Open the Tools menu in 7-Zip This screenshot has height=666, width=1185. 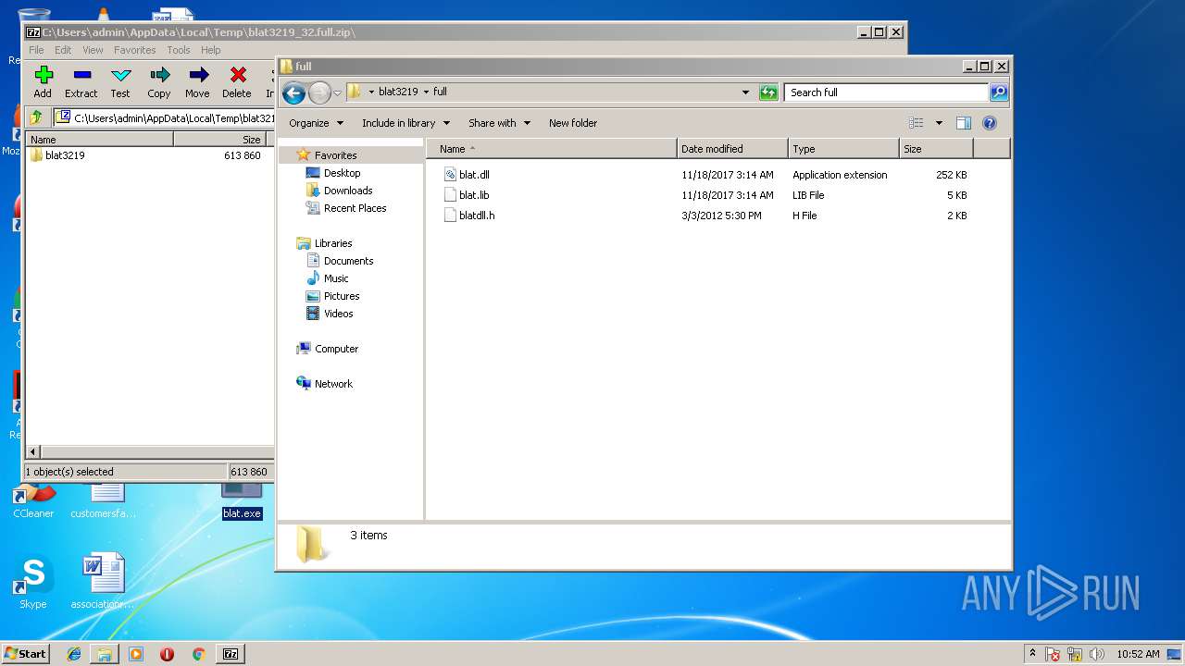[179, 50]
